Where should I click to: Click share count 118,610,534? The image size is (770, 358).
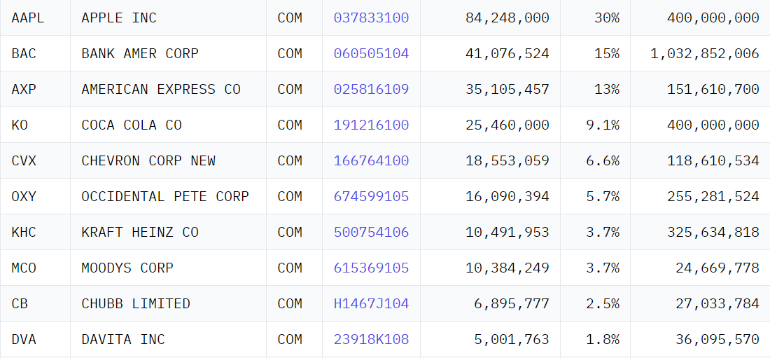[x=713, y=160]
